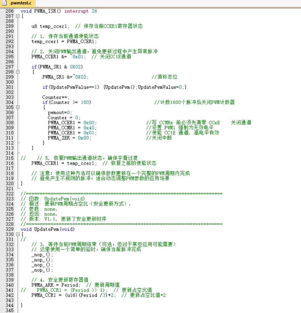This screenshot has height=313, width=301.
Task: Collapse the PWMA_ISR function fold at line 287
Action: point(18,16)
